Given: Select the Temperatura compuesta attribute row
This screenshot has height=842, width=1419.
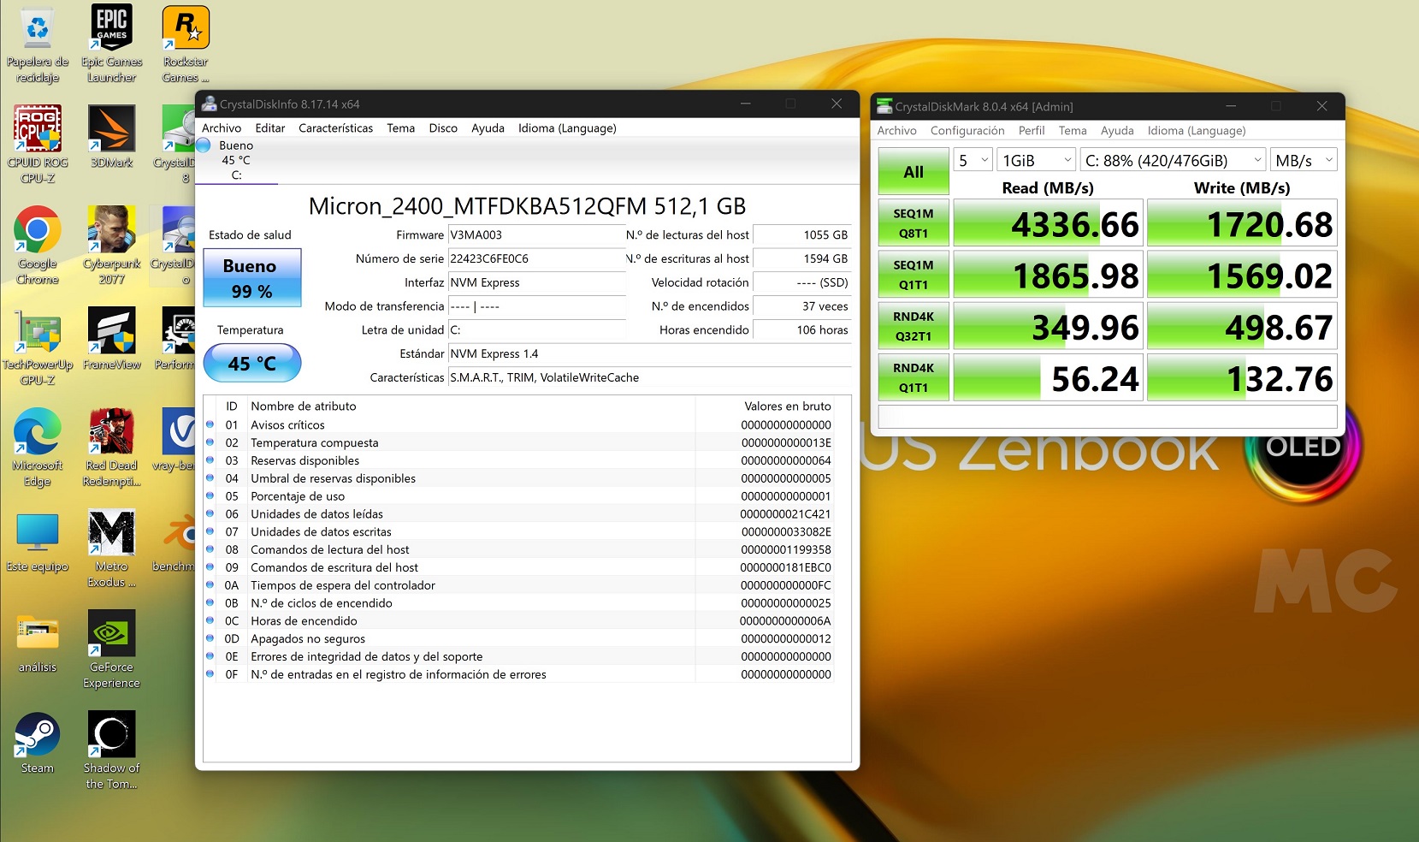Looking at the screenshot, I should 314,443.
